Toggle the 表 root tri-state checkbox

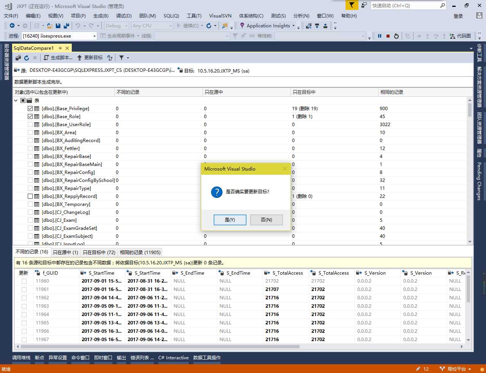point(23,101)
